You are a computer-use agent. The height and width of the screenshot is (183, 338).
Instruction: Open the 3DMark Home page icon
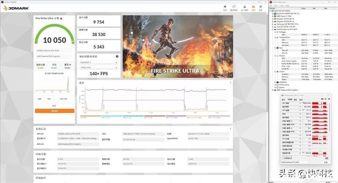(225, 7)
